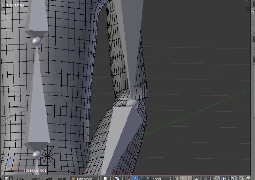Click the snap target icon right of snap element
255x180 pixels.
point(234,178)
